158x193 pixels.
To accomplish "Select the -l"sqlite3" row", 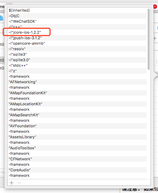I will coord(77,54).
